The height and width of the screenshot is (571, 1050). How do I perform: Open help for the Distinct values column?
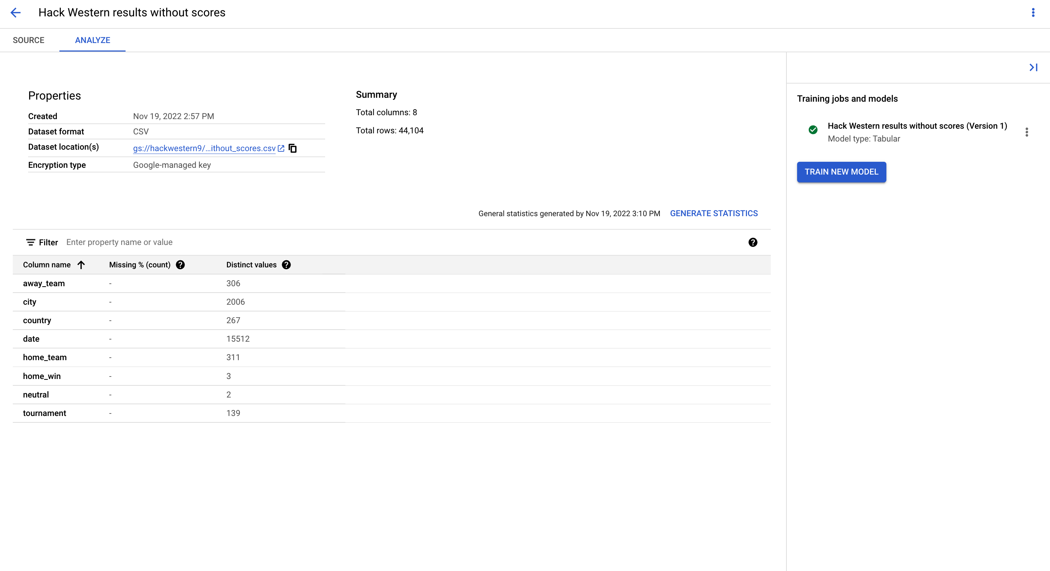[286, 265]
